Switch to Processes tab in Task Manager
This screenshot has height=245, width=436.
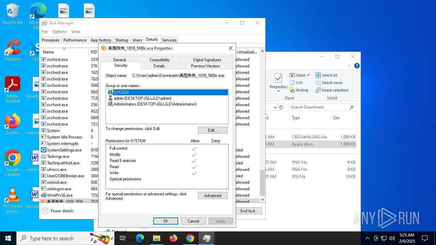pyautogui.click(x=50, y=40)
